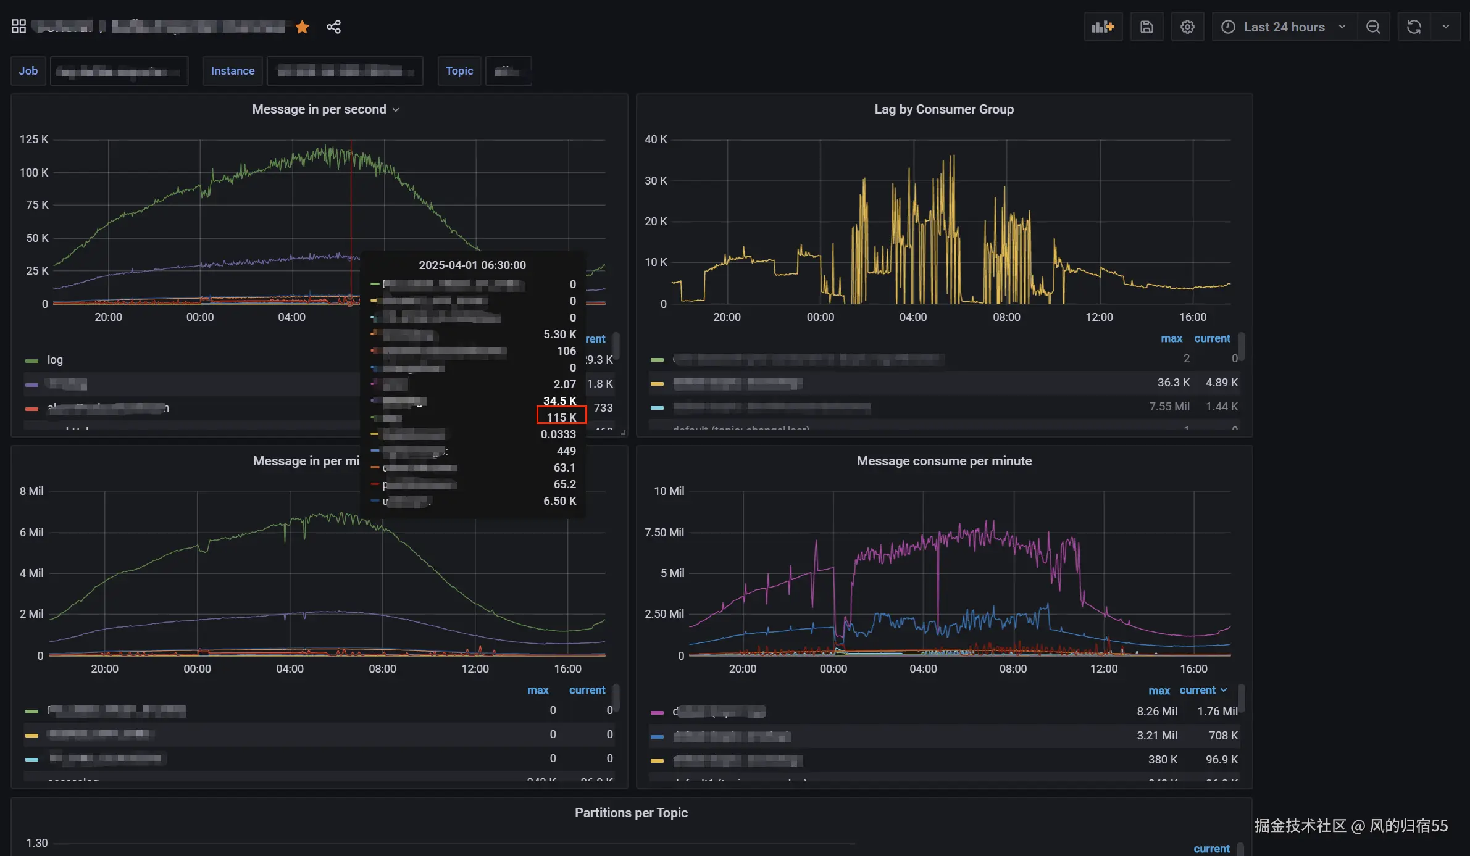The image size is (1470, 856).
Task: Open the Instance variable dropdown value
Action: coord(345,71)
